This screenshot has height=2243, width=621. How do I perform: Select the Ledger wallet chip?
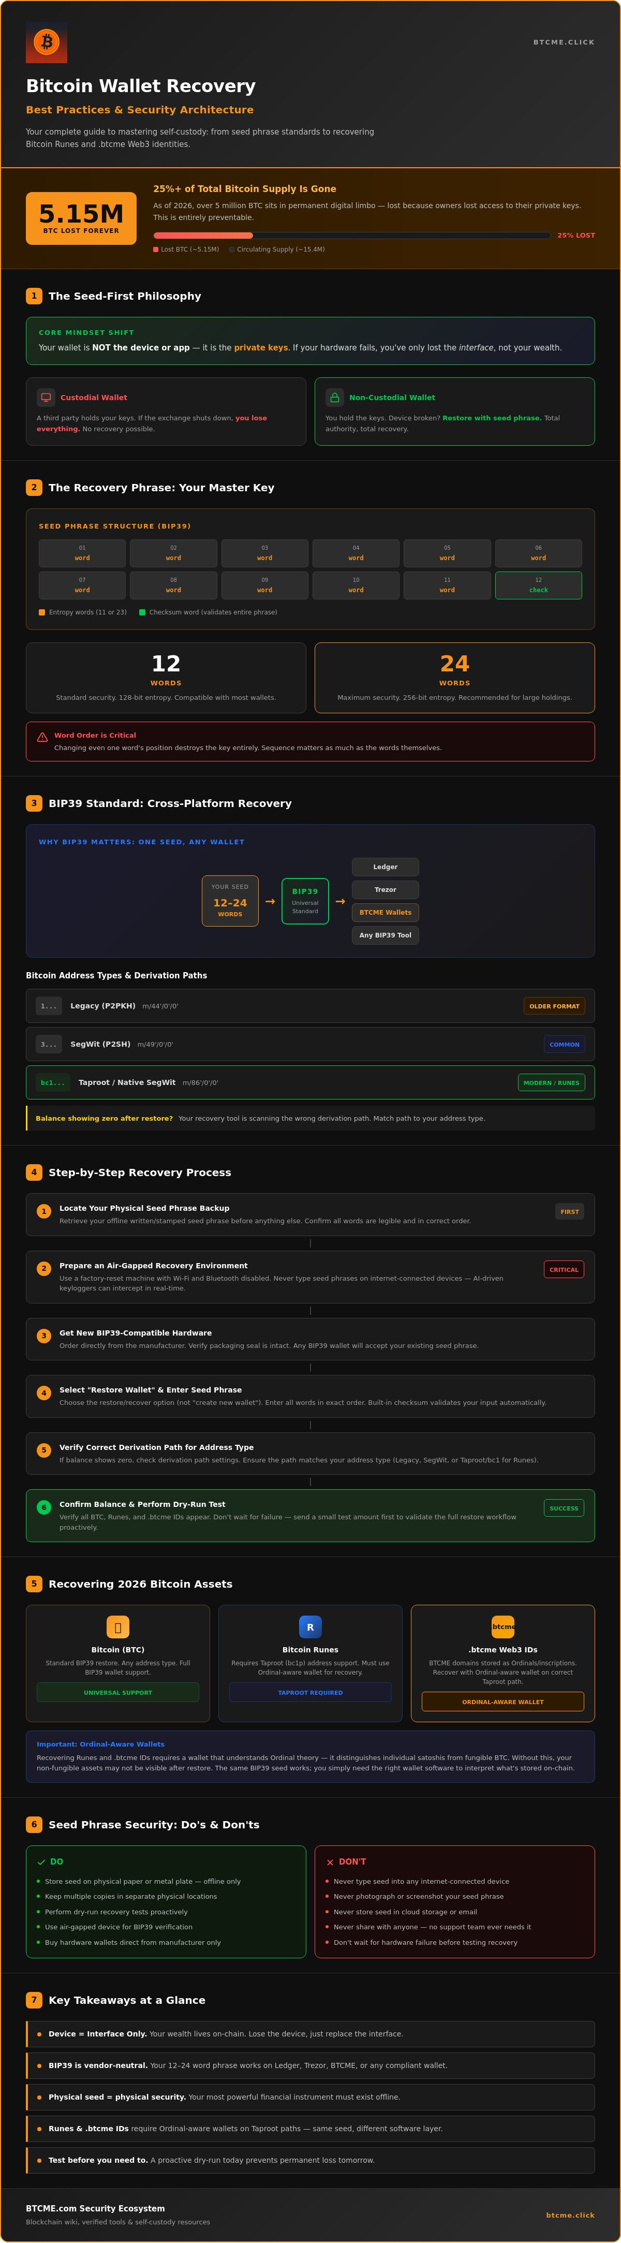pyautogui.click(x=385, y=867)
